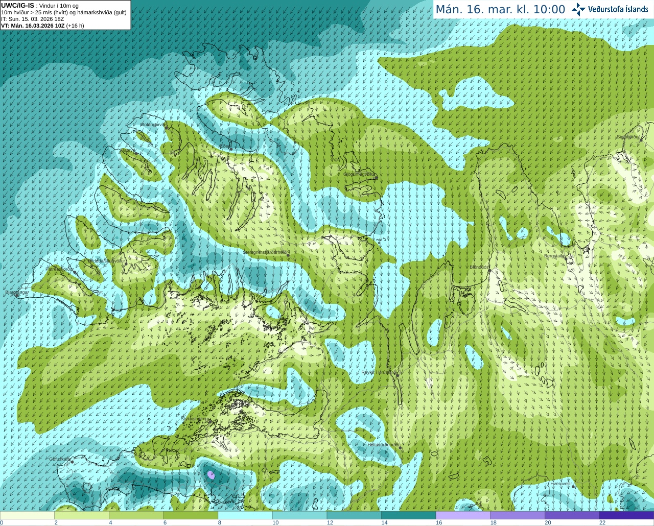Click the 12–14 m/s teal legend swatch

click(x=354, y=515)
